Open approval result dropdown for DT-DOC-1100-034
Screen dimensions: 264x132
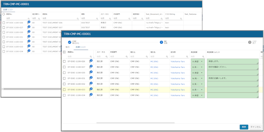(x=198, y=95)
